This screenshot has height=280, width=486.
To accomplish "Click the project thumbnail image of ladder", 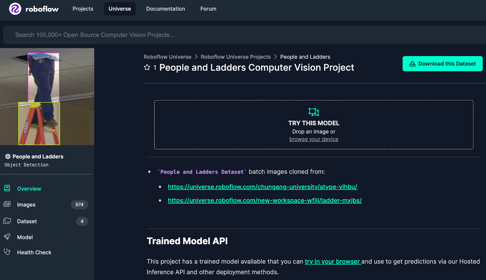I will click(x=47, y=96).
